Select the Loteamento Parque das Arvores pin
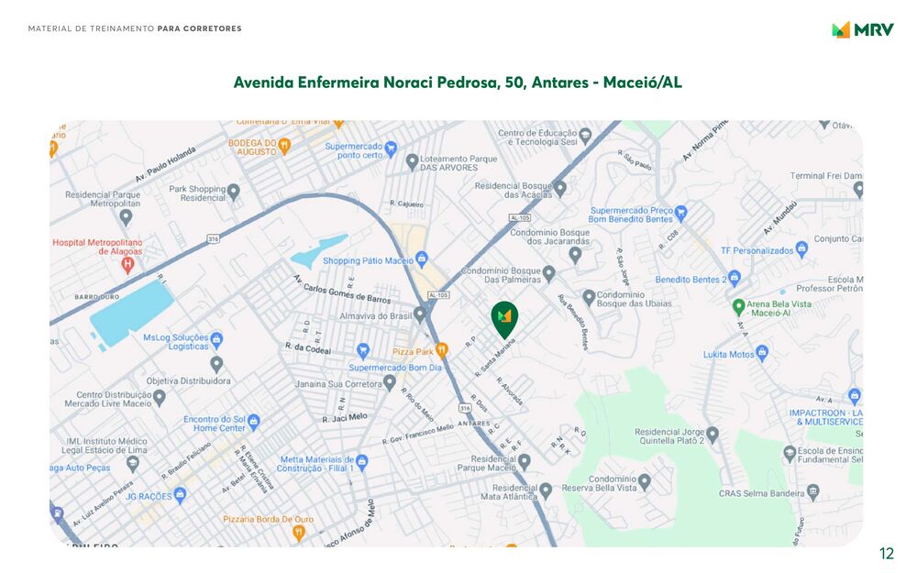The image size is (917, 573). (x=412, y=161)
